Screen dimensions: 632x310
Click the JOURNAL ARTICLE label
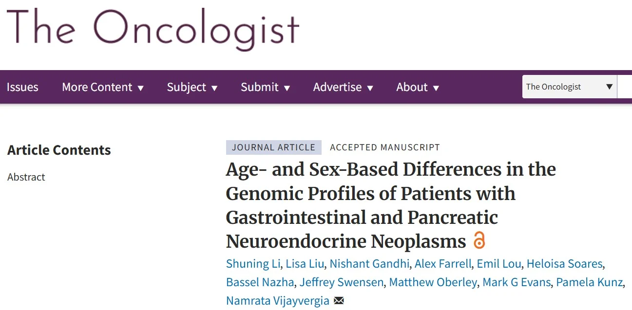pos(273,147)
